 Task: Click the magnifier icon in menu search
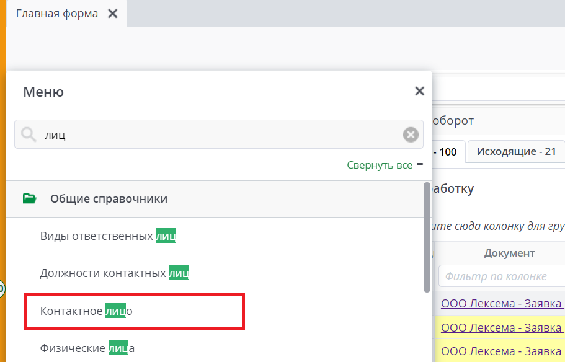tap(29, 134)
